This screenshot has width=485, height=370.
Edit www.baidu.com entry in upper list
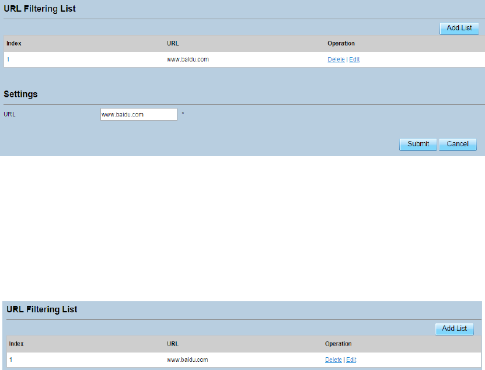[354, 59]
